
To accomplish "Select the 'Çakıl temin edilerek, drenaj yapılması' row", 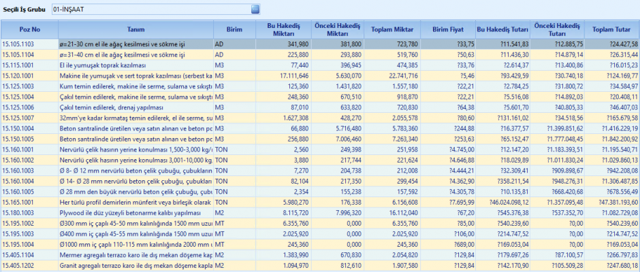I will coord(135,107).
